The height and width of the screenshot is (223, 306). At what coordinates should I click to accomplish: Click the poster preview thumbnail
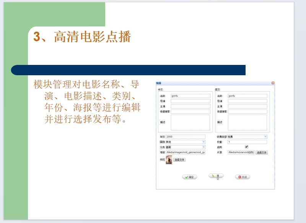(169, 160)
